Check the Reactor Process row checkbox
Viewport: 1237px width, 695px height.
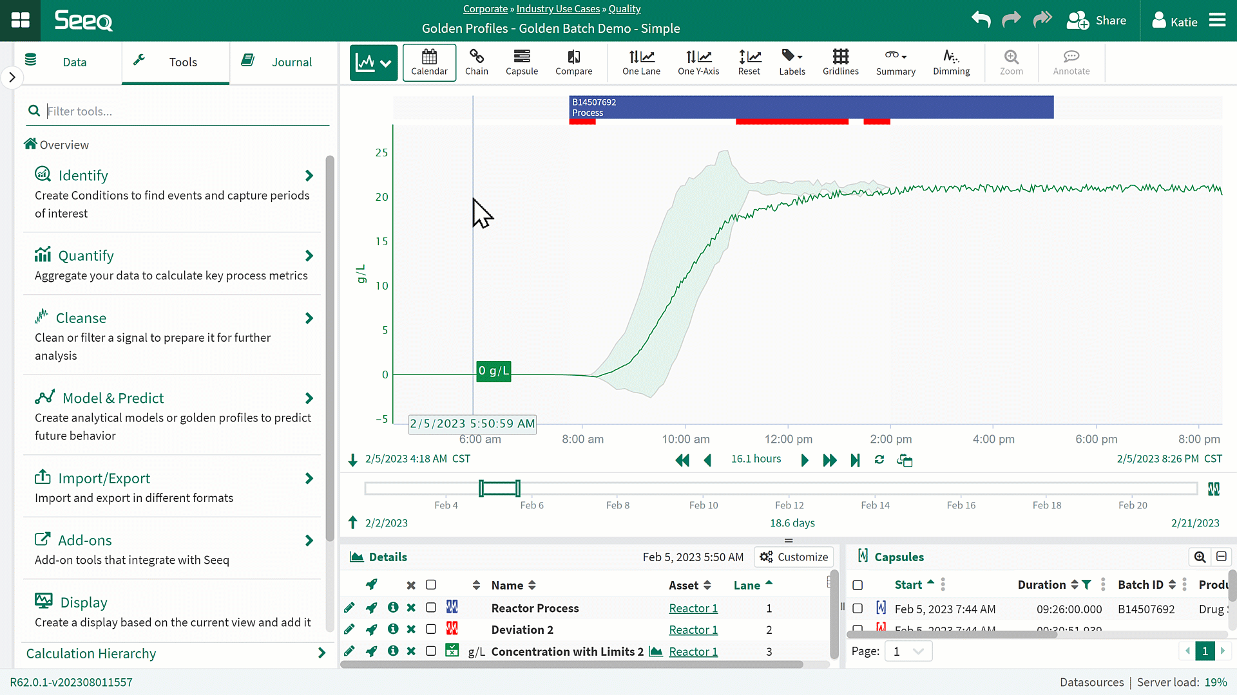pyautogui.click(x=431, y=607)
